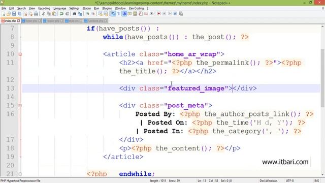Click the Copy toolbar icon
This screenshot has width=325, height=183.
coord(49,14)
